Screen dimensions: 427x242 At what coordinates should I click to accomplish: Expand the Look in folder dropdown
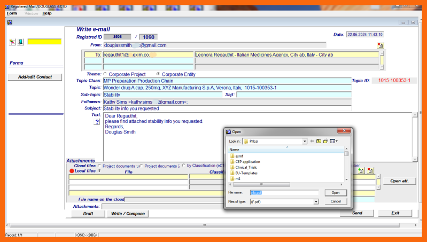[304, 141]
